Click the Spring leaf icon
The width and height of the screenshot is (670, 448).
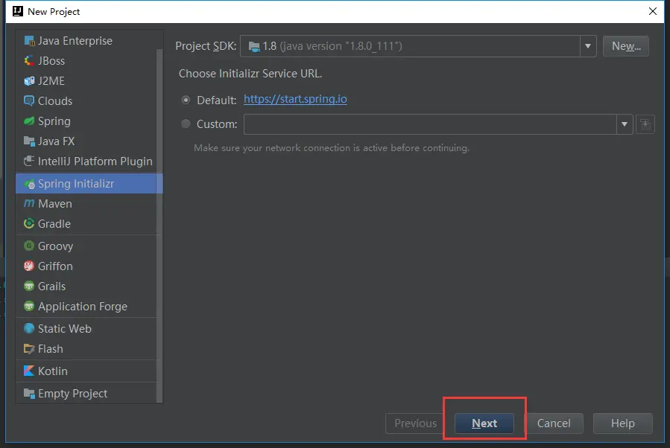point(29,121)
